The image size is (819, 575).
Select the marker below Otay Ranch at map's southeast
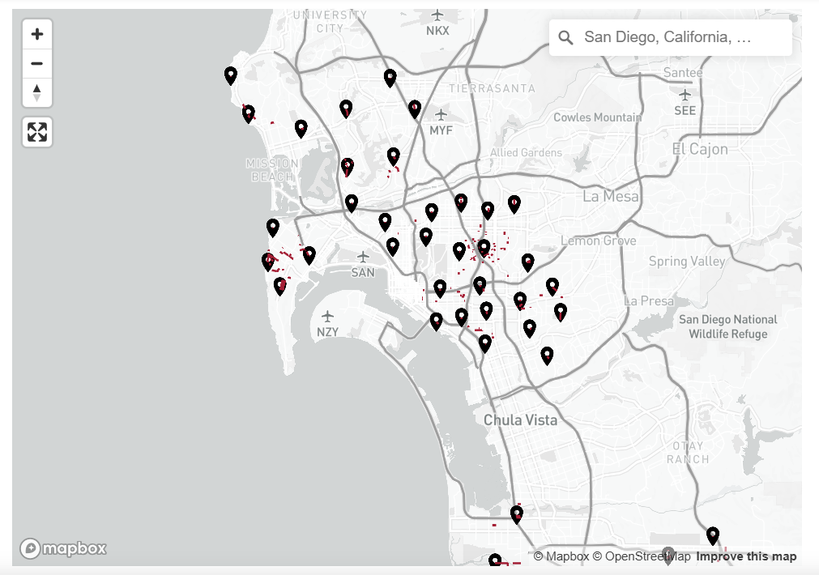(713, 536)
